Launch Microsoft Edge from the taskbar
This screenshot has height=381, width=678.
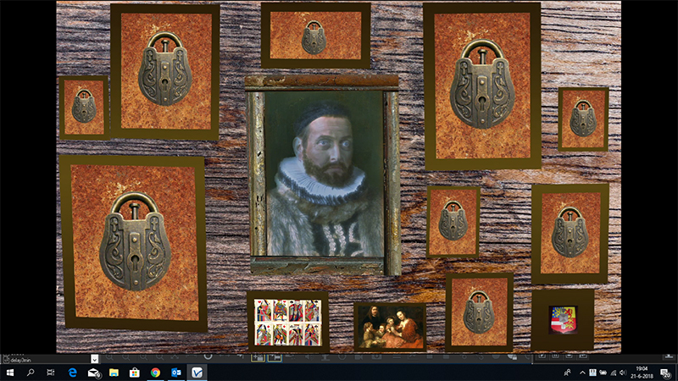click(x=72, y=373)
